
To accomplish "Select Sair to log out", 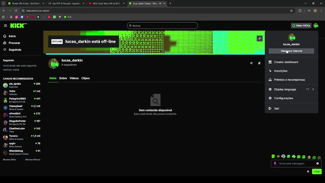I will [x=291, y=109].
